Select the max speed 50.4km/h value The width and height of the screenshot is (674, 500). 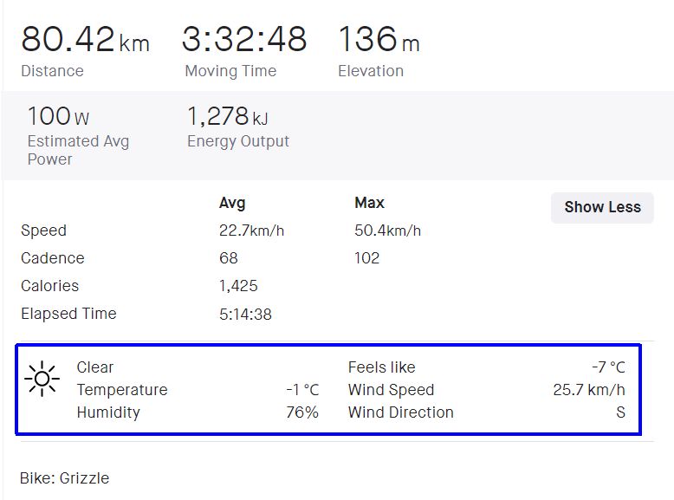387,231
